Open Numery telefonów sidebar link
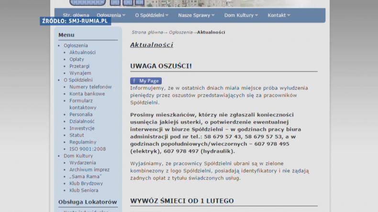The height and width of the screenshot is (212, 378). (x=90, y=87)
